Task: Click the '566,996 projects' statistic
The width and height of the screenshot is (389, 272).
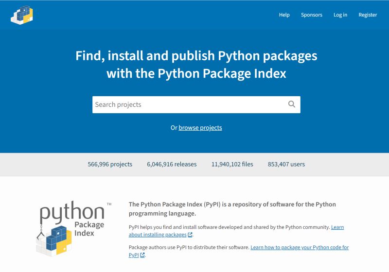Action: click(x=110, y=164)
